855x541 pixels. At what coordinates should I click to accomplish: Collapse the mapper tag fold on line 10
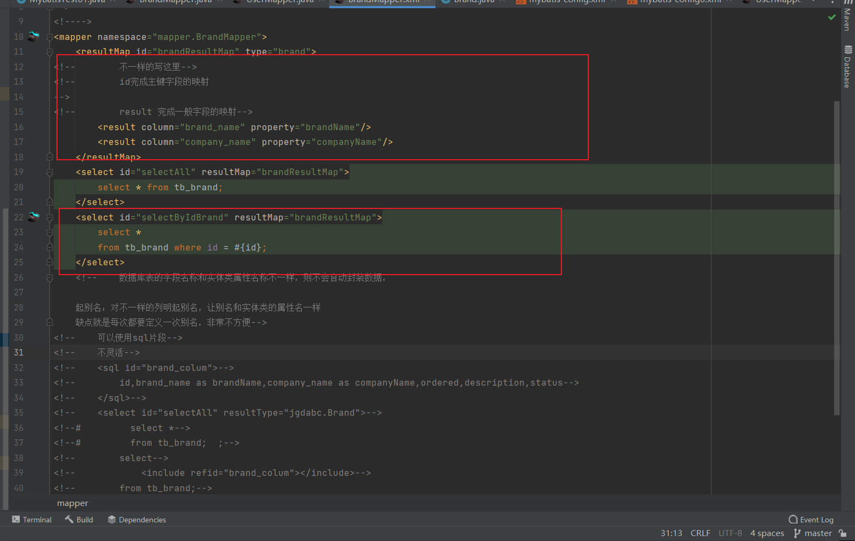point(49,37)
